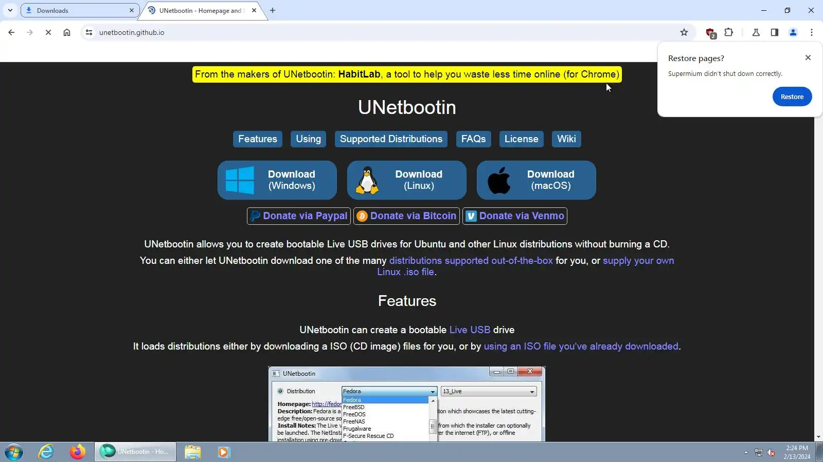This screenshot has height=462, width=823.
Task: Jump to the FAQs section
Action: tap(473, 139)
